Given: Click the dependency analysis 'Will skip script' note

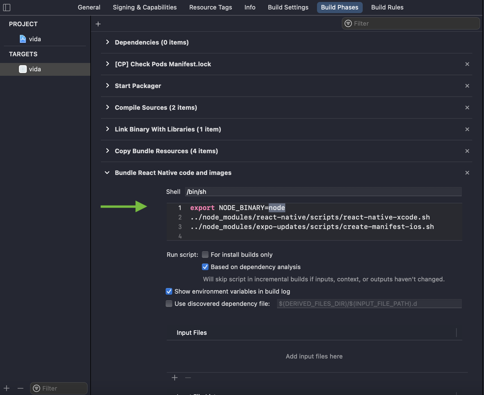Looking at the screenshot, I should 324,279.
